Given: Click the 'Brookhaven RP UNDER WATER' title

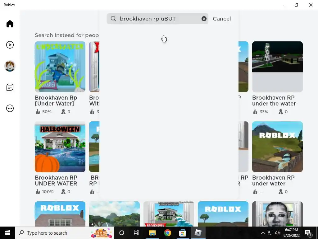Looking at the screenshot, I should coord(56,180).
